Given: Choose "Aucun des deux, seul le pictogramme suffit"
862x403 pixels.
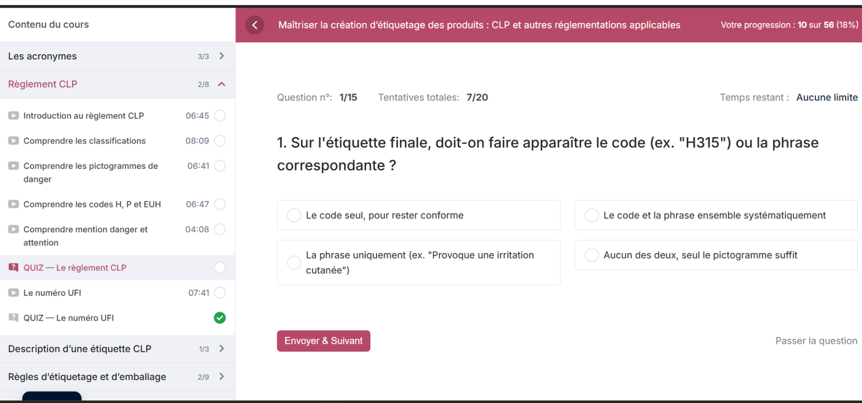Looking at the screenshot, I should (716, 255).
